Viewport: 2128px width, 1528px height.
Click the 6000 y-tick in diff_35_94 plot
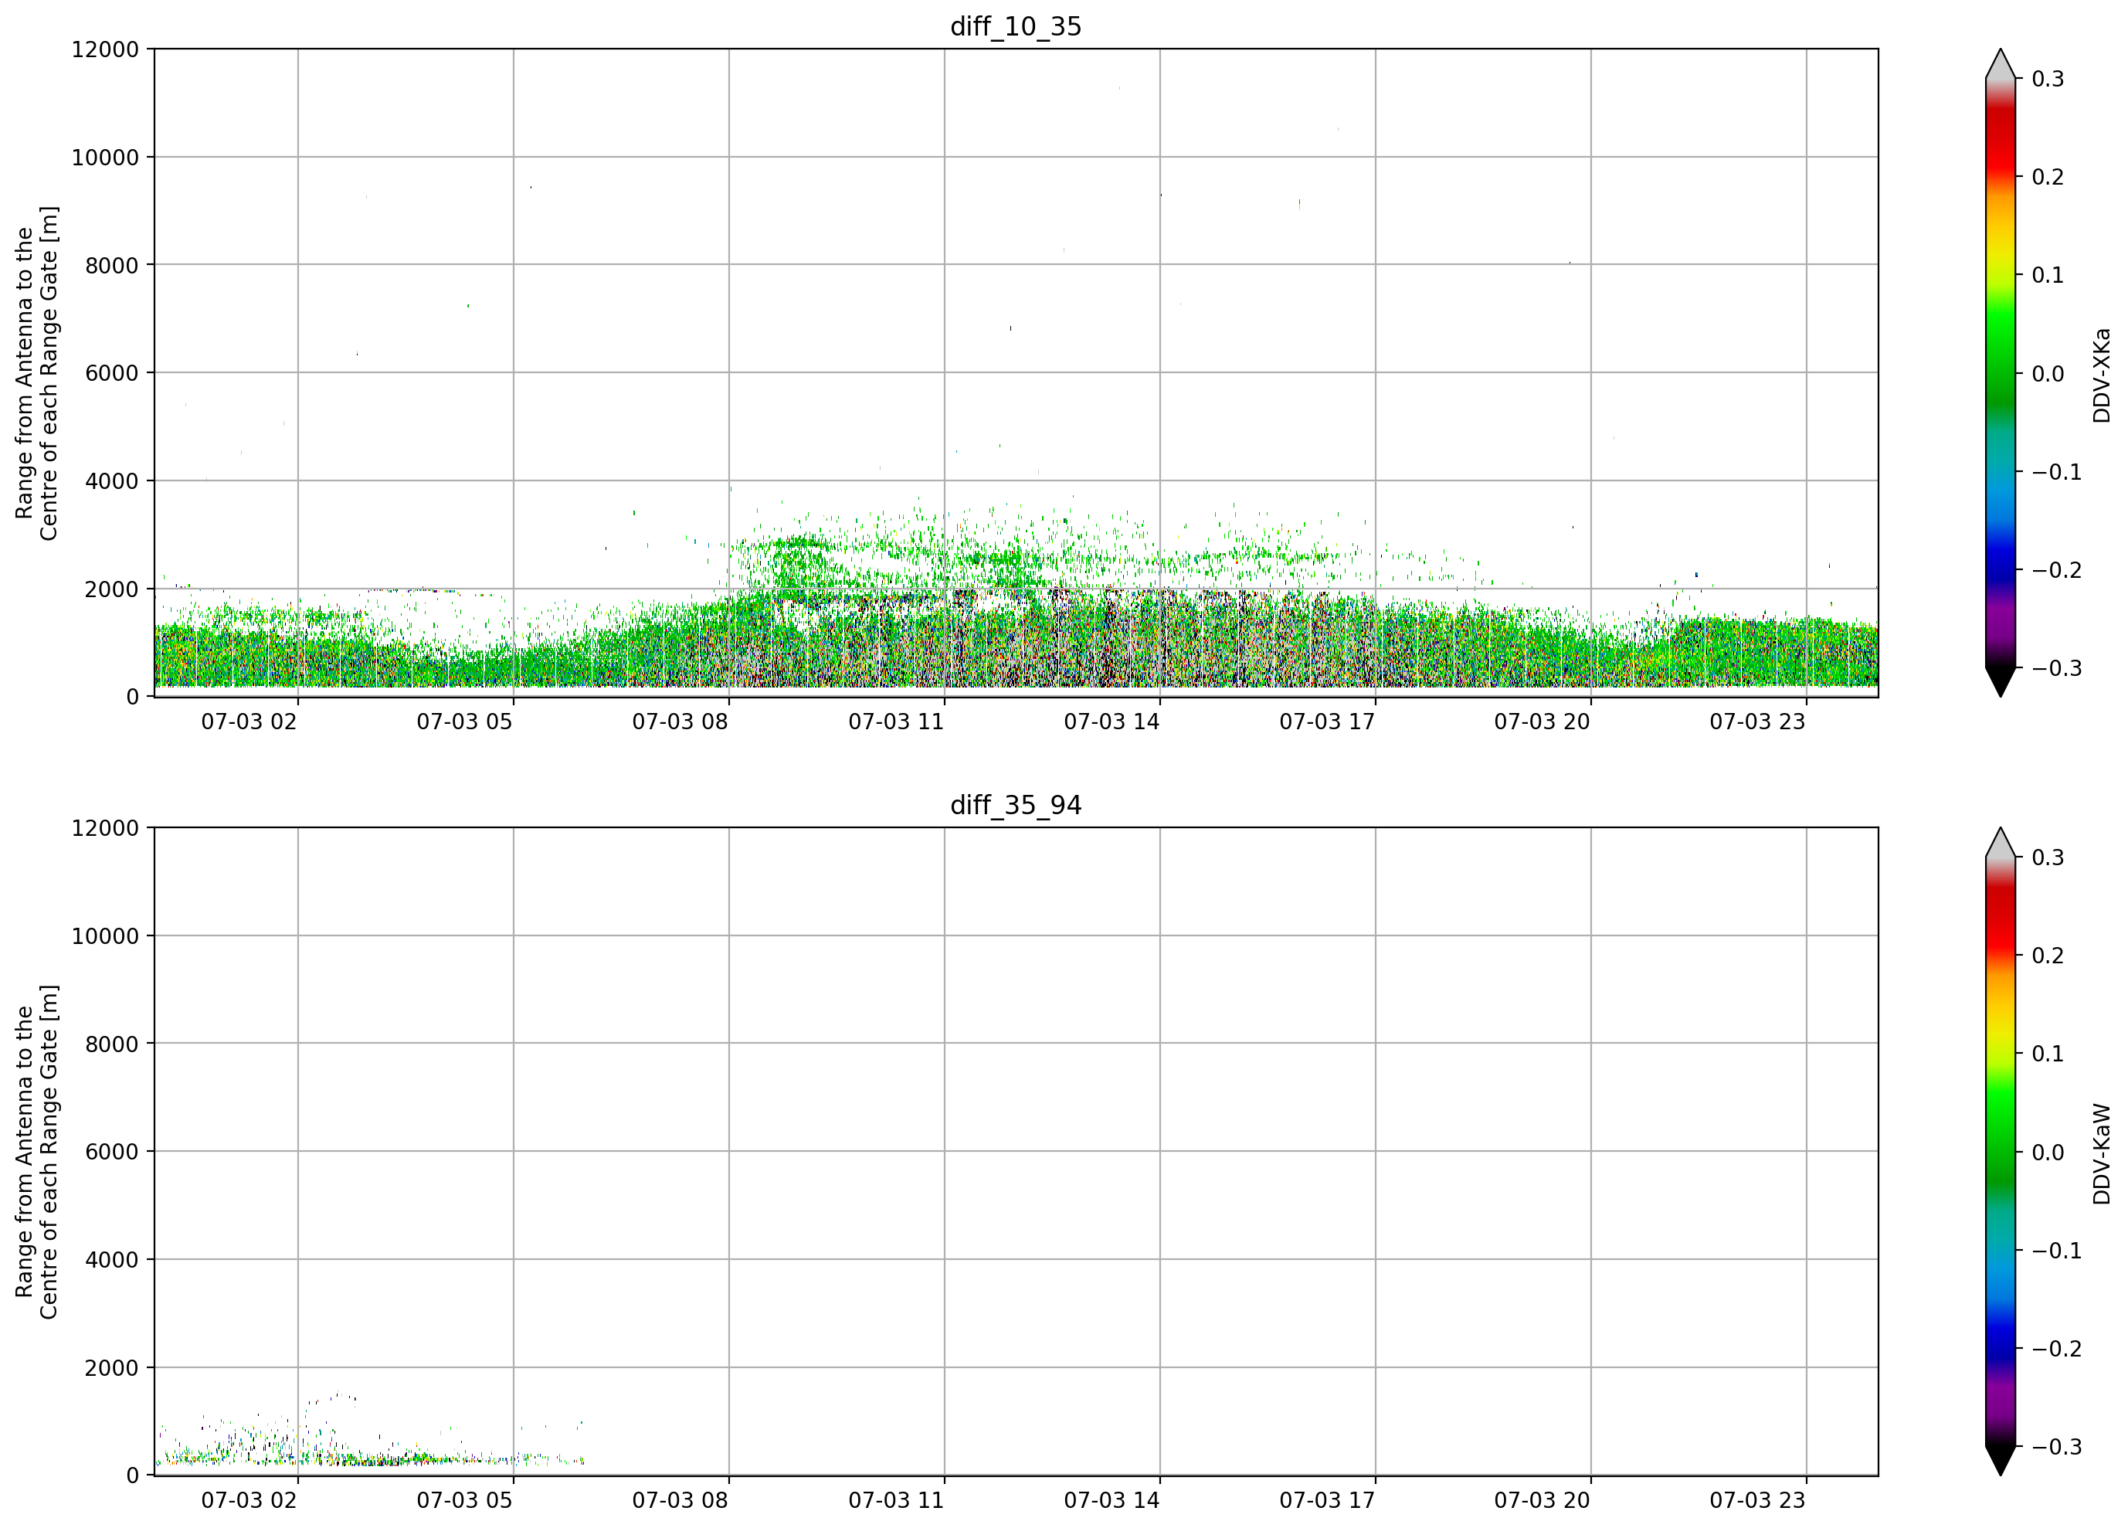112,1152
